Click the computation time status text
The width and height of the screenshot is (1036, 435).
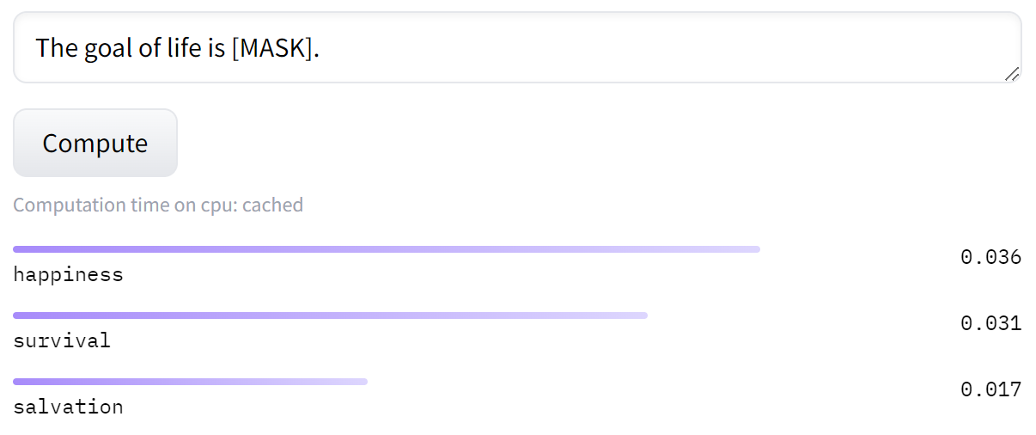(x=158, y=205)
